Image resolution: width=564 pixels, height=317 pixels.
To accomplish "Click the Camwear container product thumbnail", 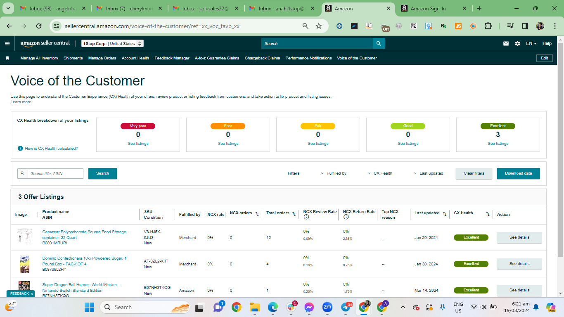I will (x=24, y=237).
